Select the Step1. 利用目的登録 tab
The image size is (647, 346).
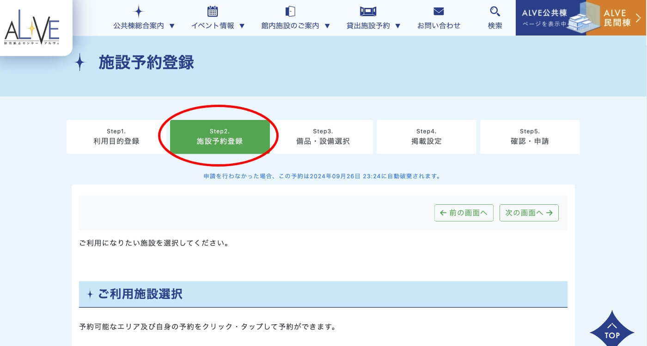pyautogui.click(x=116, y=137)
